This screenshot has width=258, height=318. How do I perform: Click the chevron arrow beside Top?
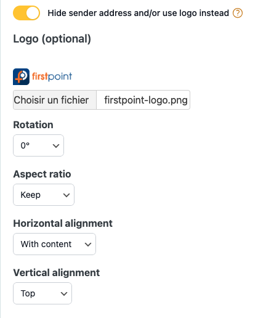click(x=64, y=294)
